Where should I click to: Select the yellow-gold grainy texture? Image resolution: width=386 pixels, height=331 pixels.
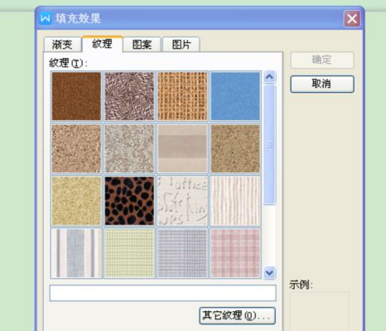pyautogui.click(x=76, y=201)
